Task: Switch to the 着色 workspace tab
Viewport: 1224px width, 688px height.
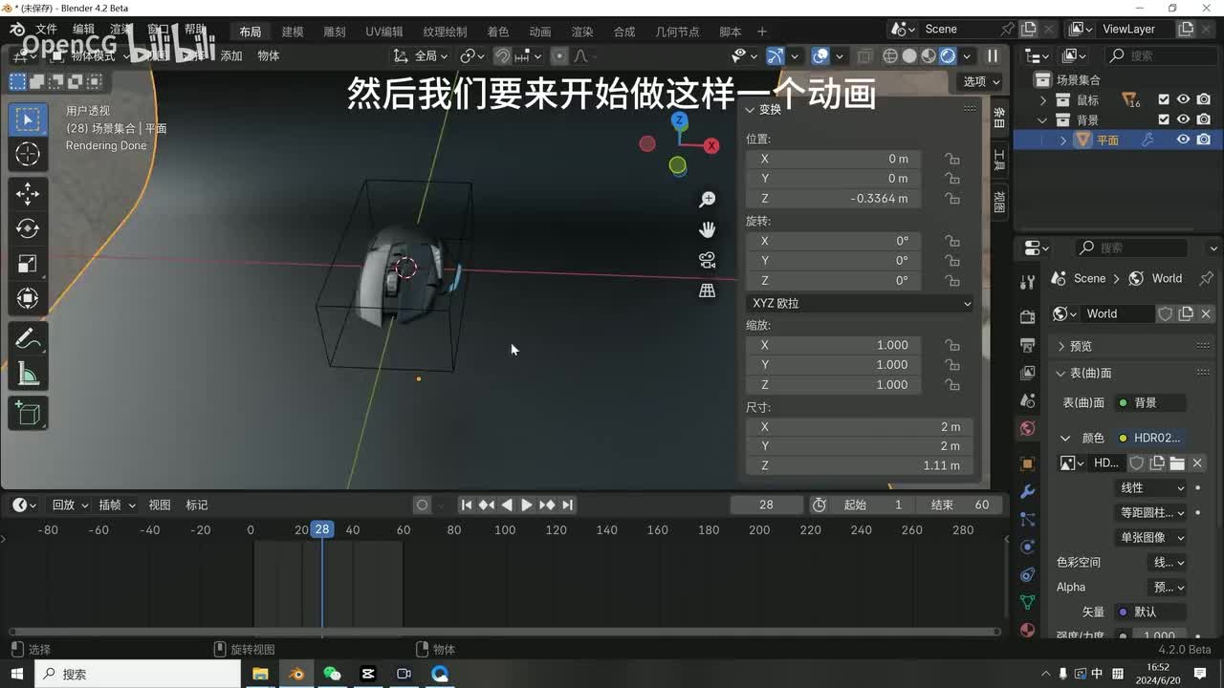Action: (x=498, y=32)
